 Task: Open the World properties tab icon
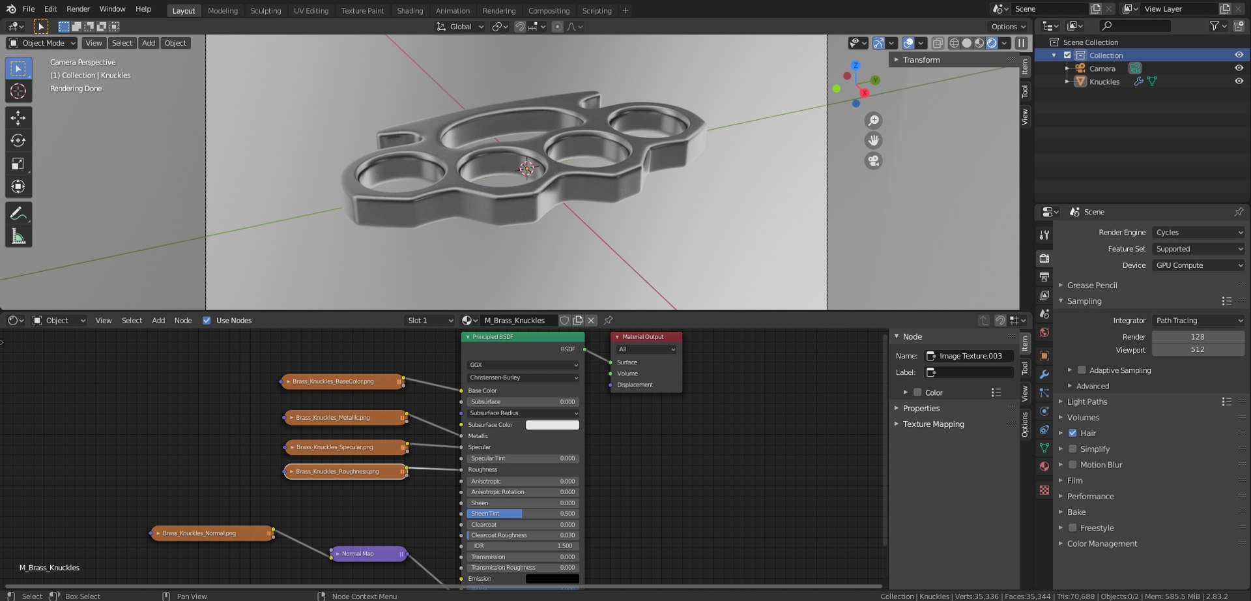1044,332
